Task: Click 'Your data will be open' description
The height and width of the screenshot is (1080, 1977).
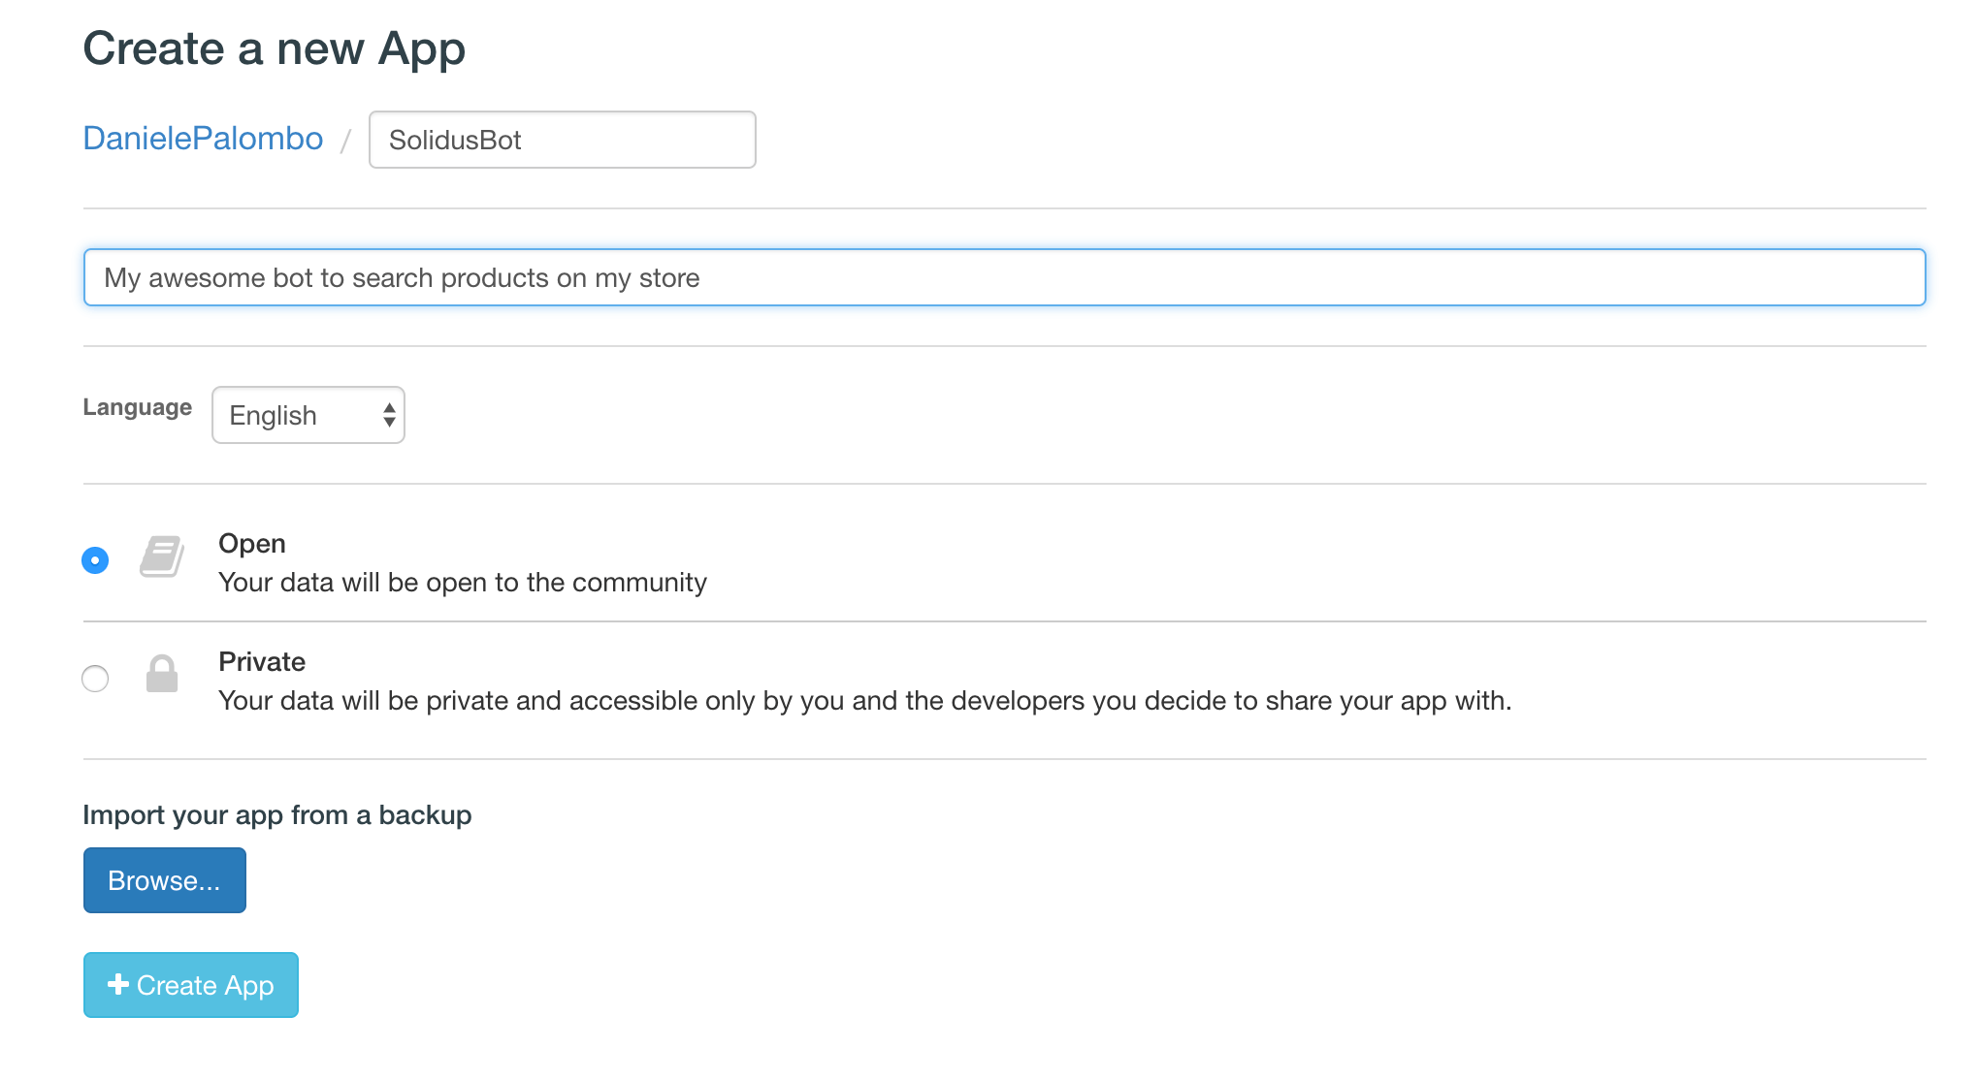Action: 463,583
